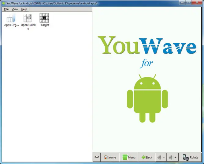The image size is (204, 164).
Task: Rotate the Android screen
Action: pyautogui.click(x=190, y=157)
